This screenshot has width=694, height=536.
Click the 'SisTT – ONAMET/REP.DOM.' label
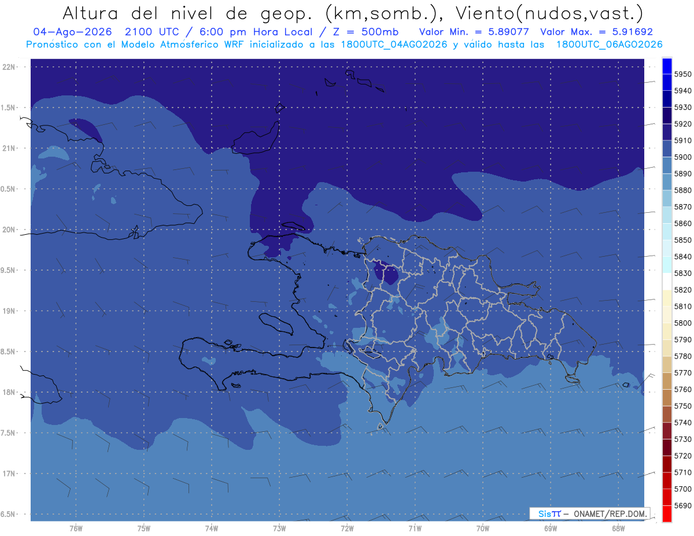pos(589,513)
